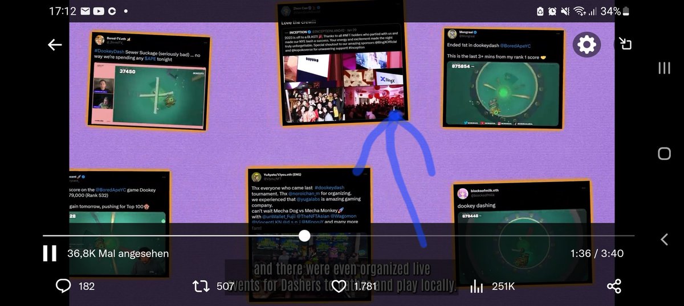Click the 507 reposts count
The height and width of the screenshot is (306, 684).
[x=226, y=286]
